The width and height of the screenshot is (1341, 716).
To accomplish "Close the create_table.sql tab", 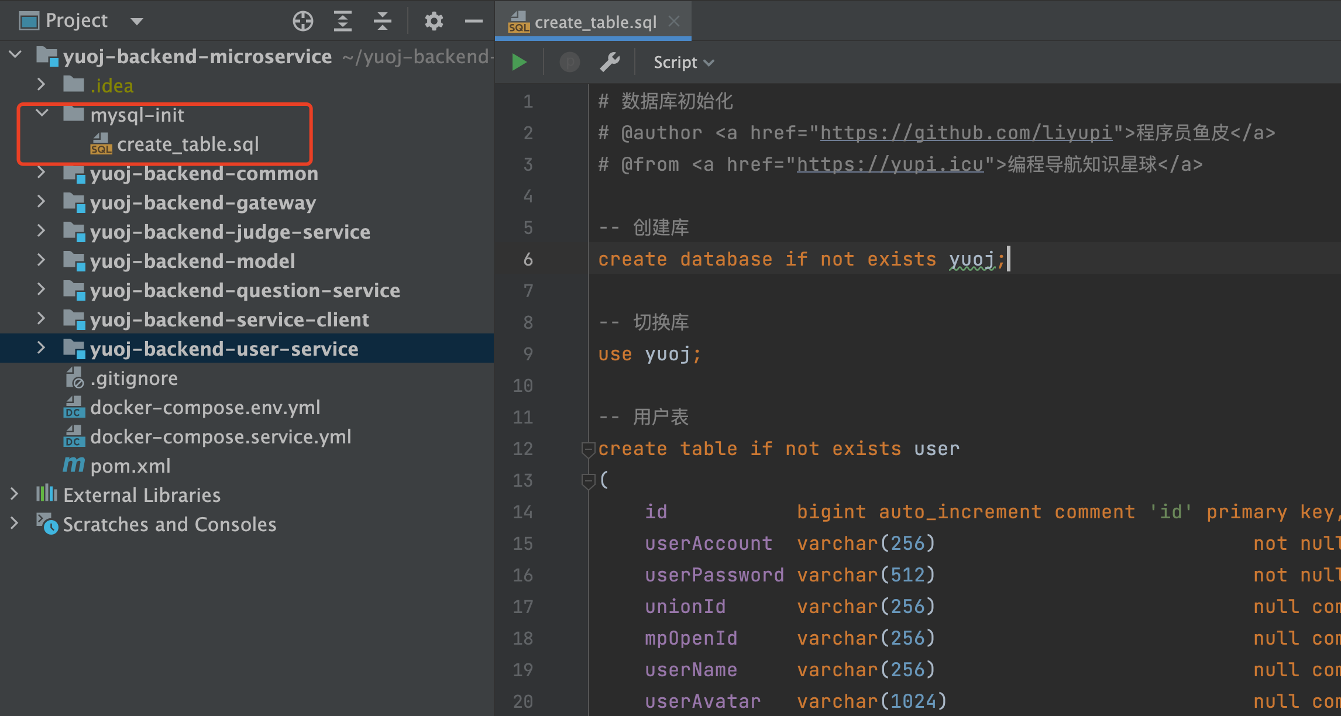I will click(x=674, y=22).
